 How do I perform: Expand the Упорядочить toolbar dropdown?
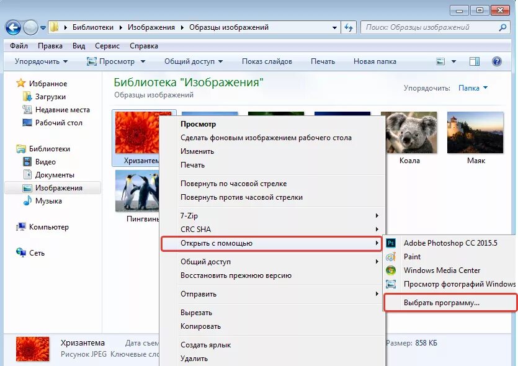pyautogui.click(x=42, y=61)
